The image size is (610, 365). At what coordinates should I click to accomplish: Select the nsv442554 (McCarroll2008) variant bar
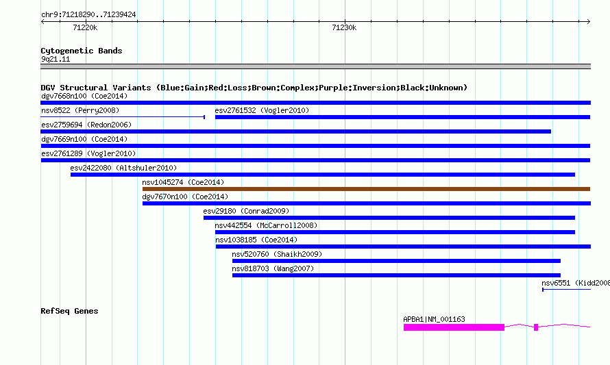[x=395, y=232]
